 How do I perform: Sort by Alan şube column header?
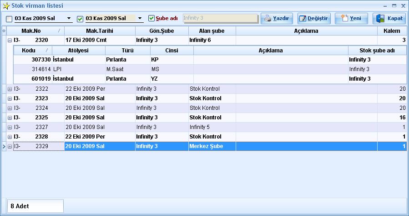(212, 31)
